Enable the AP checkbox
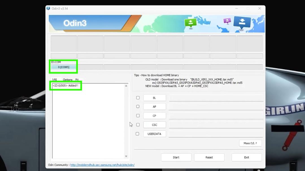 tap(138, 106)
